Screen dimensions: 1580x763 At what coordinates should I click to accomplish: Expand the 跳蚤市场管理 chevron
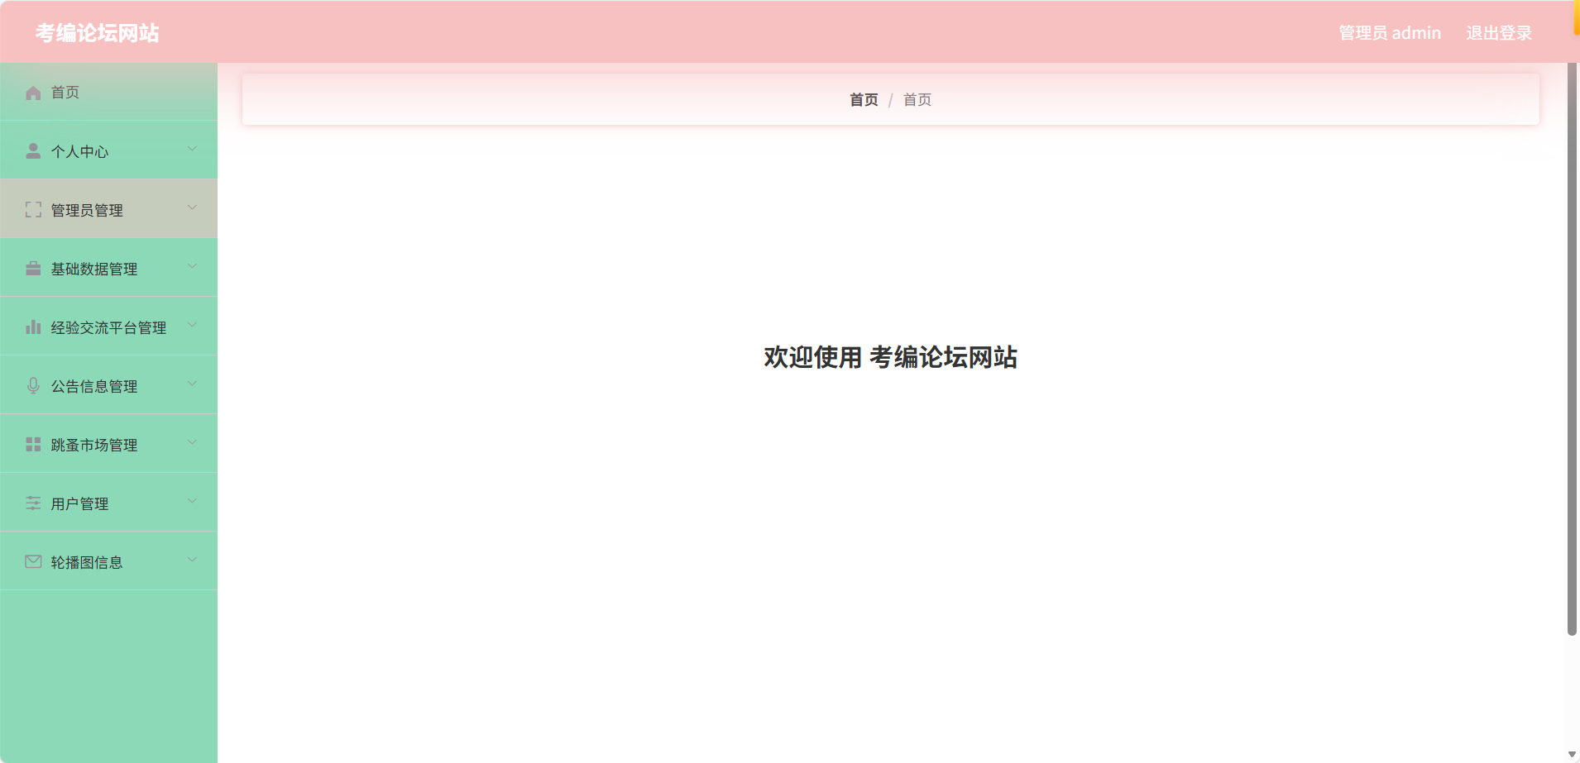[x=192, y=442]
